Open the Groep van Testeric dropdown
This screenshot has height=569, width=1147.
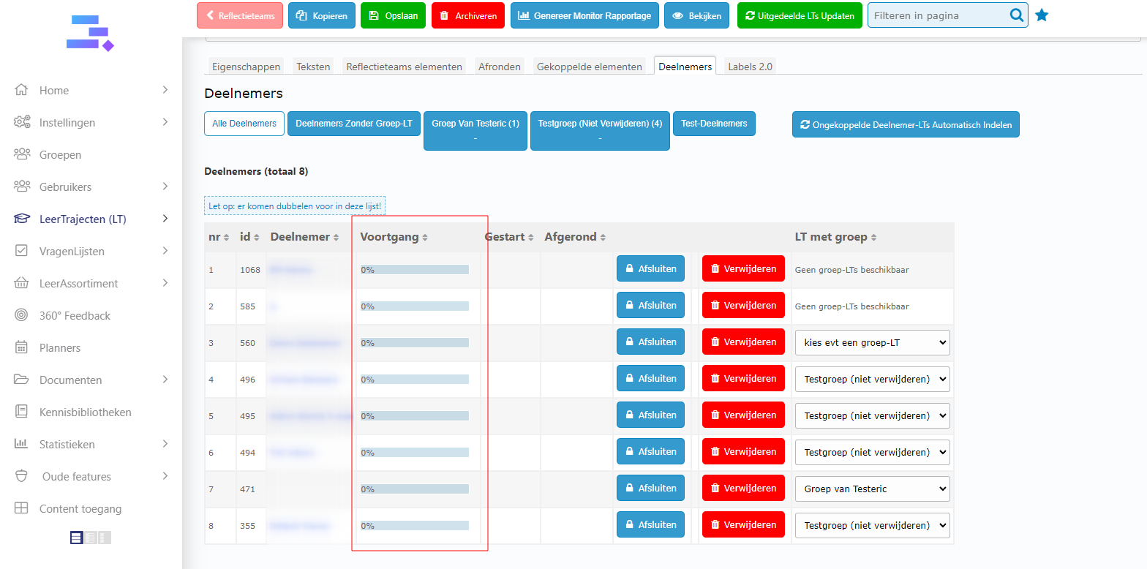pos(872,489)
